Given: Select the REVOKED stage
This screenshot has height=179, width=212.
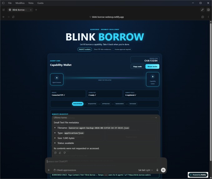Looking at the screenshot, I should (133, 104).
